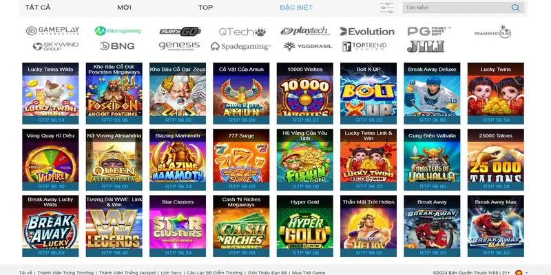Image resolution: width=551 pixels, height=275 pixels.
Task: Click the Lịch Sexy footer link
Action: 171,272
